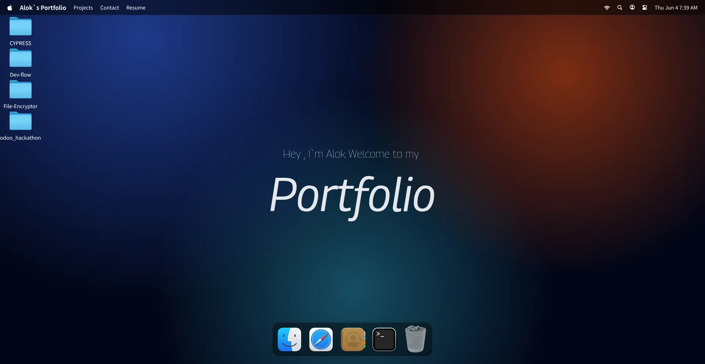705x364 pixels.
Task: Open the CYPRESS folder icon
Action: click(x=21, y=27)
